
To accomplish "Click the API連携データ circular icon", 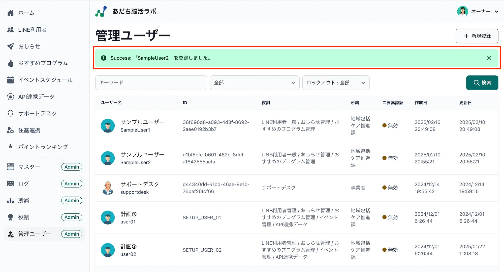I will pyautogui.click(x=10, y=97).
